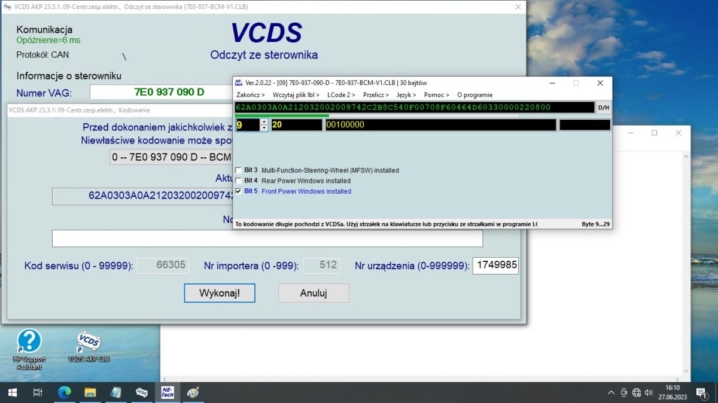Click the green progress bar under hex string

pos(281,115)
